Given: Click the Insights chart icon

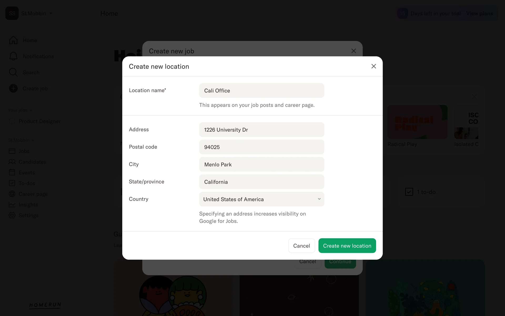Looking at the screenshot, I should (x=12, y=205).
